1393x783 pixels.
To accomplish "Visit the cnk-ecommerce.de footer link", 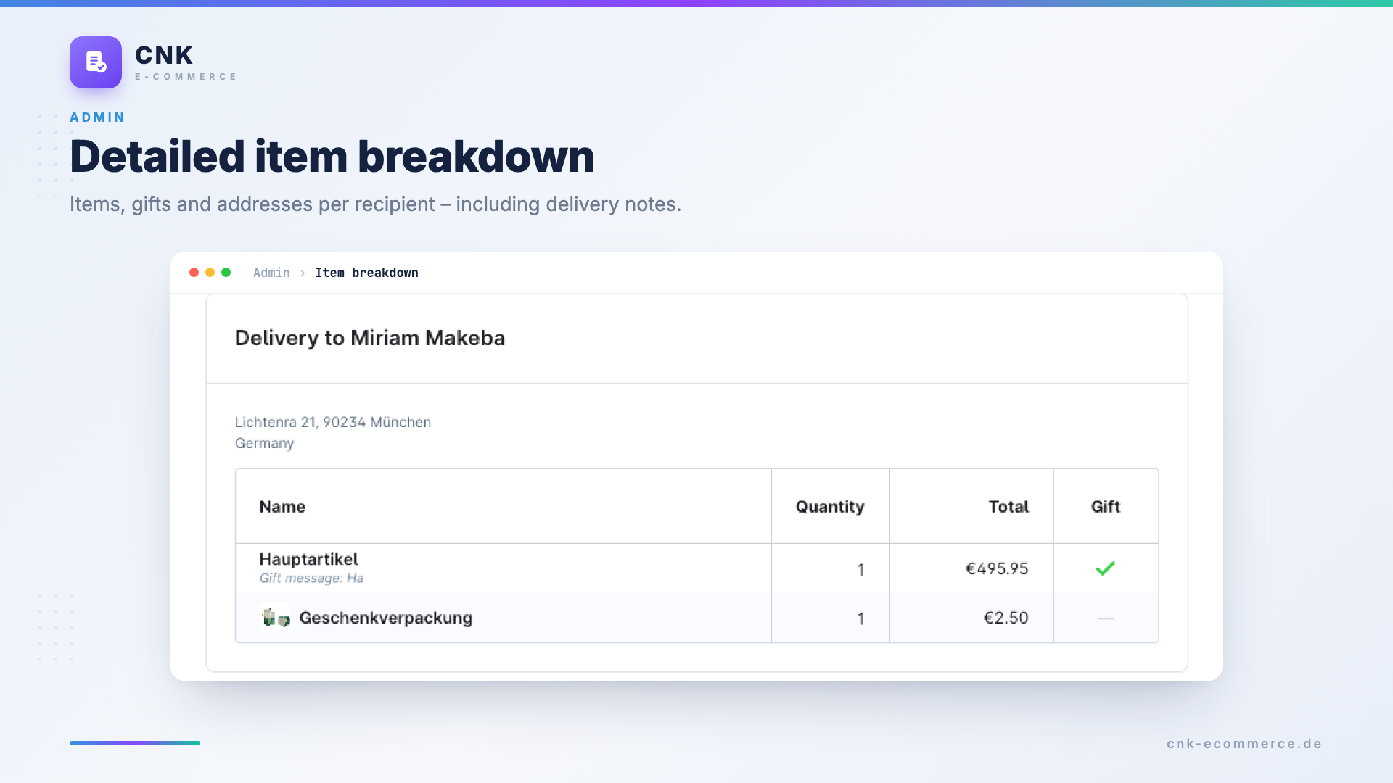I will pyautogui.click(x=1244, y=743).
